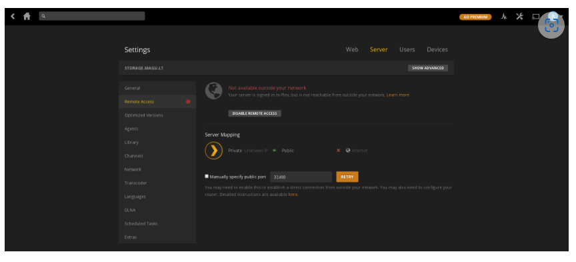Open Scheduled Tasks in the sidebar

click(x=157, y=224)
